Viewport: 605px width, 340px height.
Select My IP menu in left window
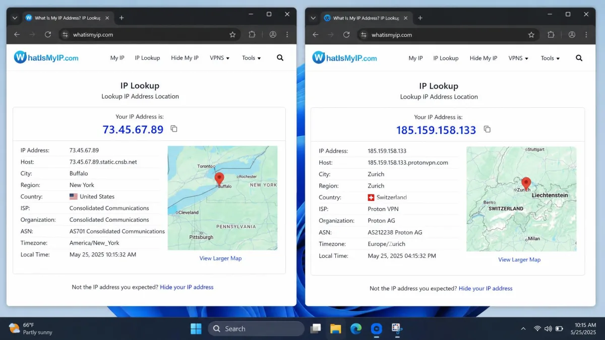coord(117,58)
